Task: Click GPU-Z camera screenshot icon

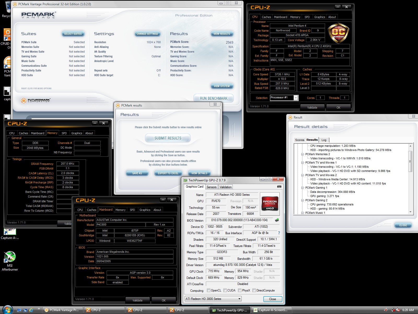Action: (x=279, y=187)
